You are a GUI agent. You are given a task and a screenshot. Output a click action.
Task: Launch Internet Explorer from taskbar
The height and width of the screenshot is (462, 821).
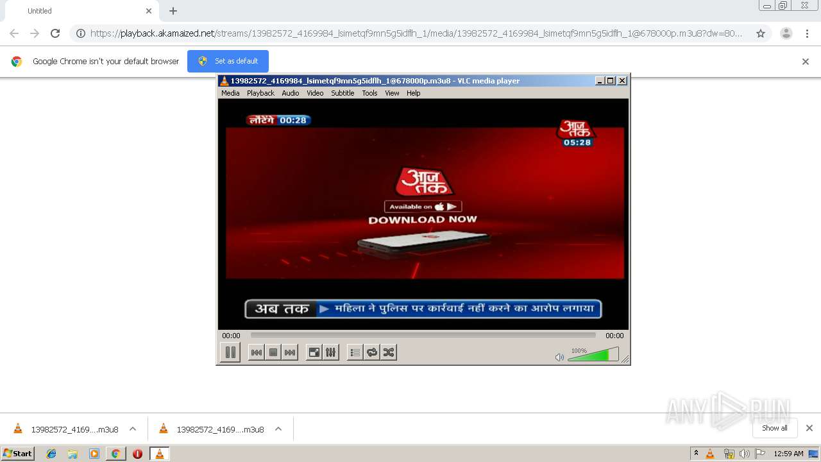(x=51, y=454)
